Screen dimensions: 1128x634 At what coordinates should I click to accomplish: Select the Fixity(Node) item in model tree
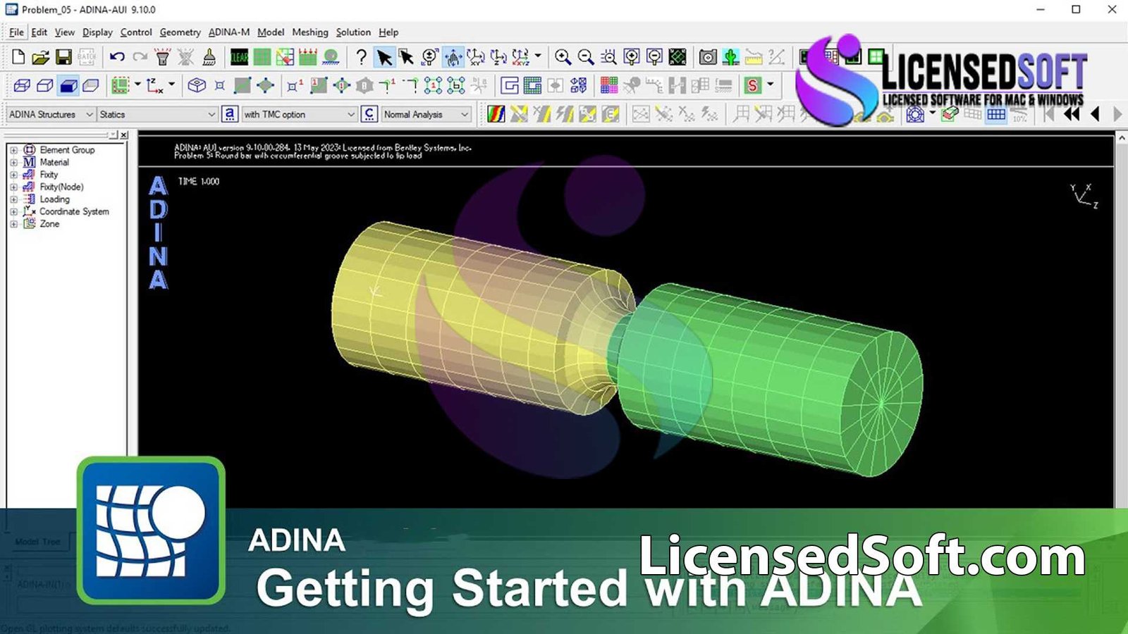(x=61, y=187)
